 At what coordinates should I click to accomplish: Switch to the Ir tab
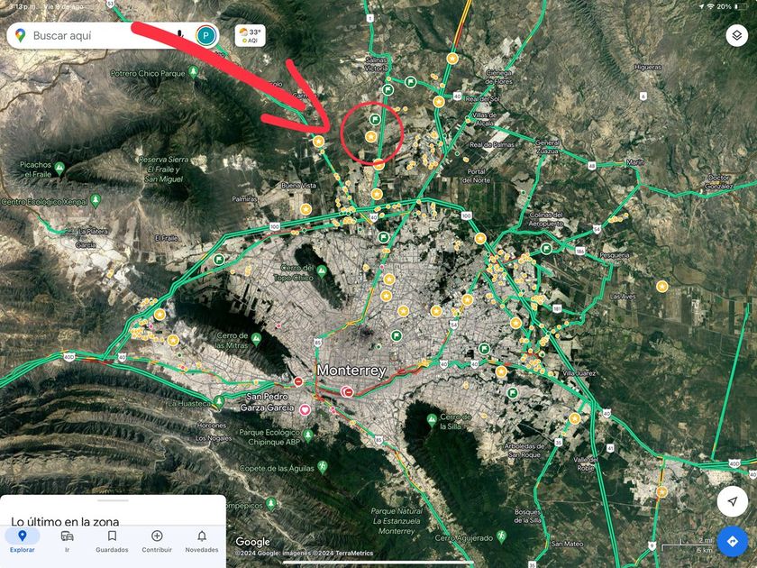[67, 542]
